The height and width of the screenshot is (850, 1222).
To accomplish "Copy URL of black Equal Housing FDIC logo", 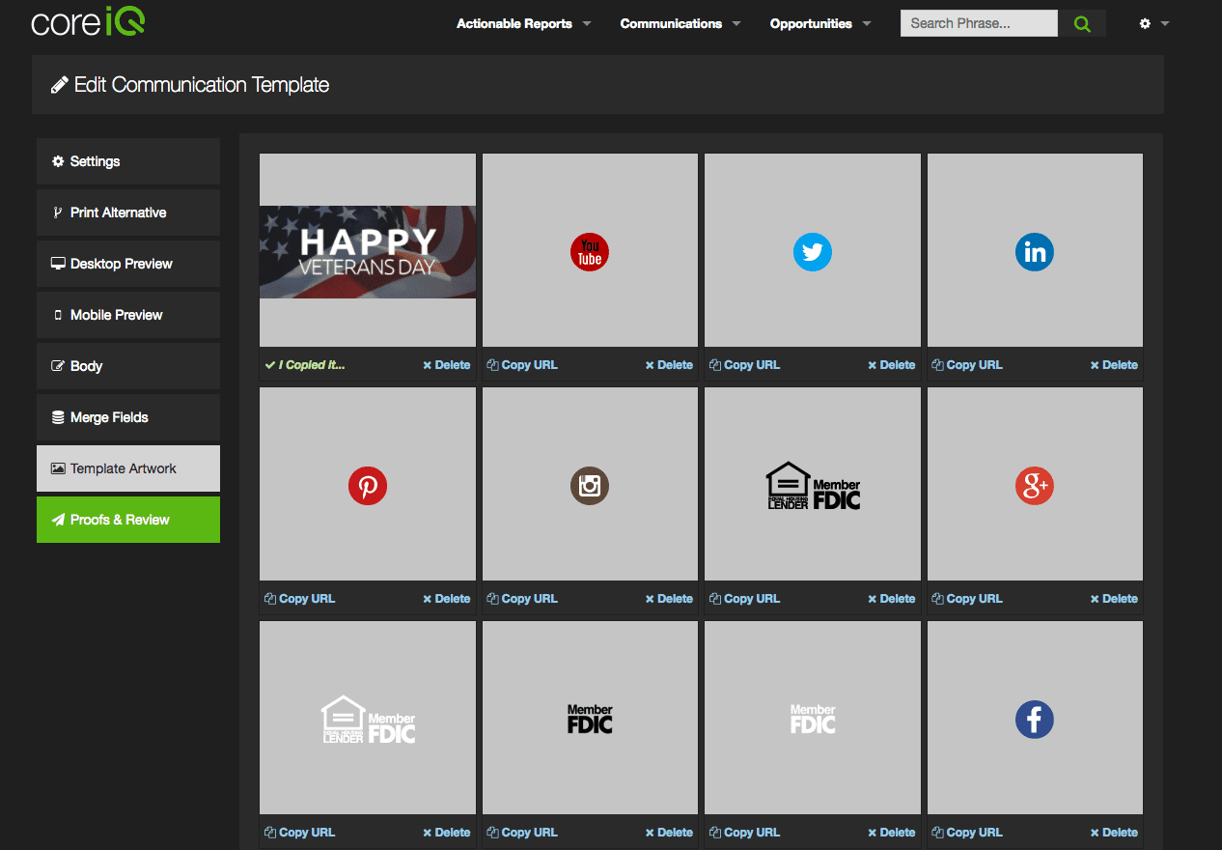I will click(x=744, y=599).
